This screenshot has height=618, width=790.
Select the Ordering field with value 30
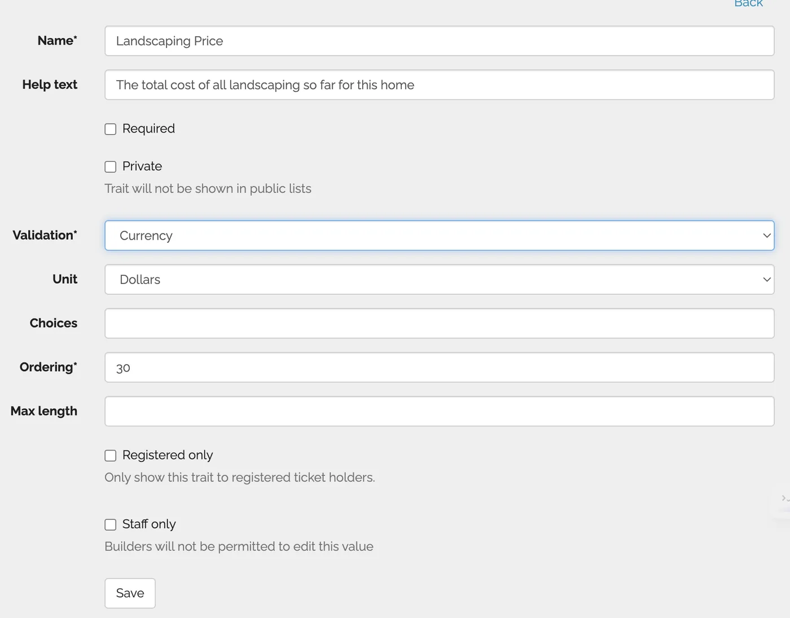click(439, 367)
